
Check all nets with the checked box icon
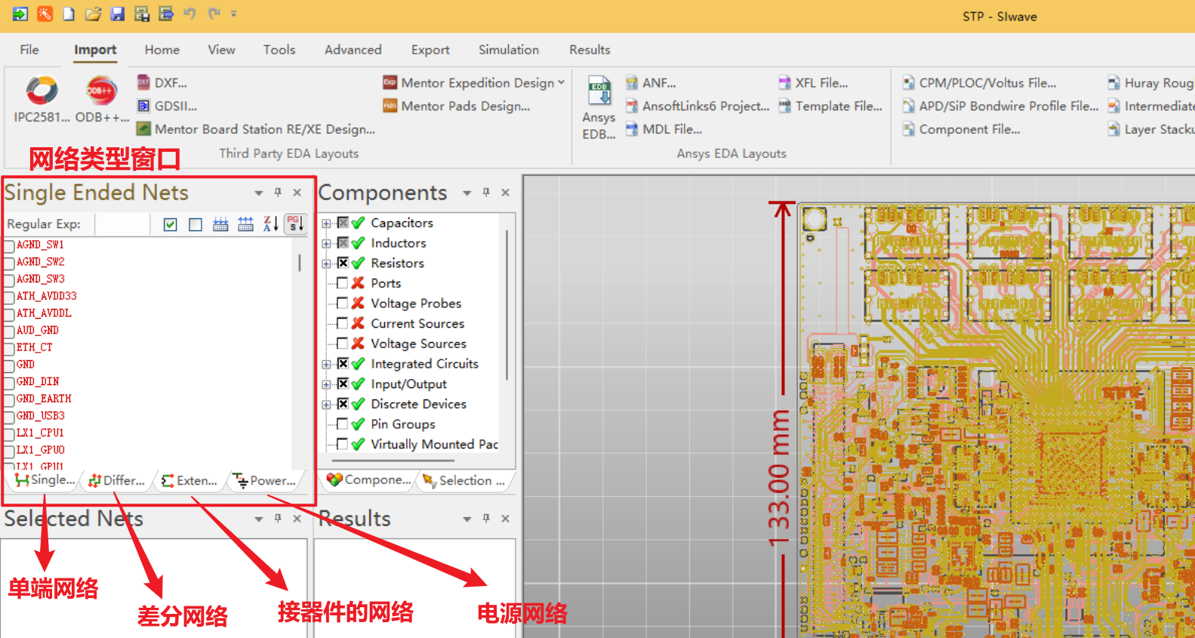pos(171,224)
